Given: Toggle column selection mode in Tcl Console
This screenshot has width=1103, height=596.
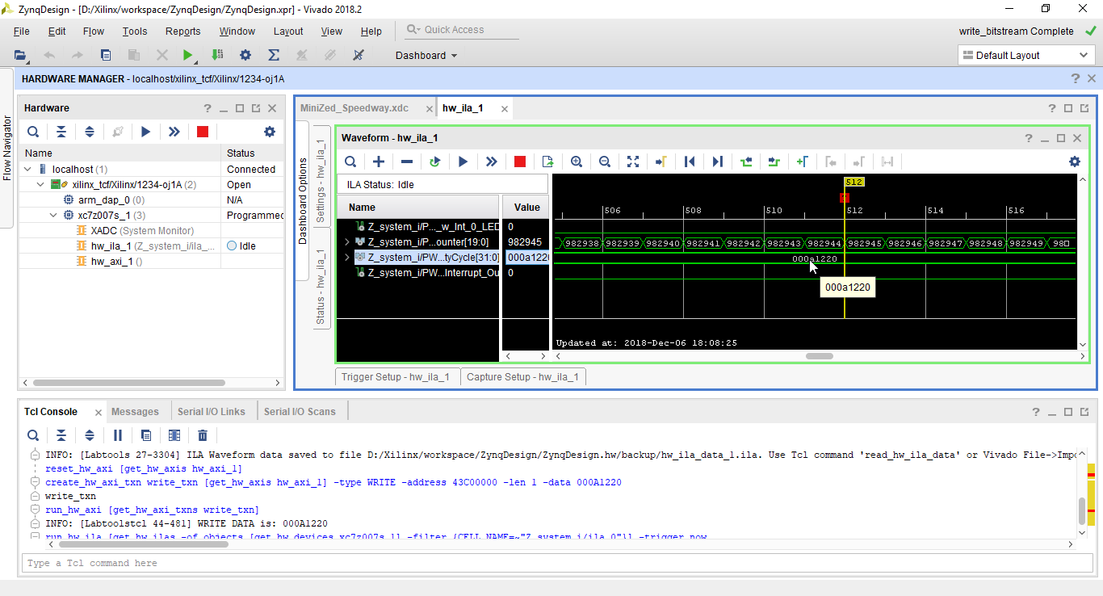Looking at the screenshot, I should tap(174, 435).
